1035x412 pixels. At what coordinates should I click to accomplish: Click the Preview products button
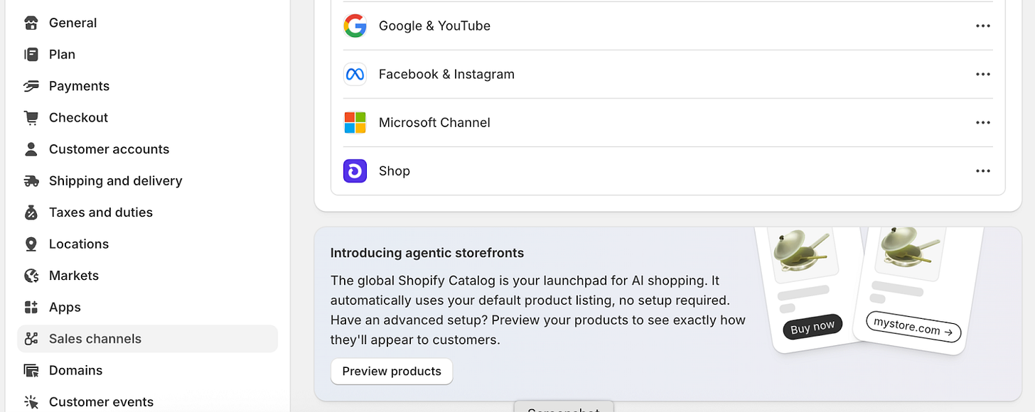[x=392, y=372]
